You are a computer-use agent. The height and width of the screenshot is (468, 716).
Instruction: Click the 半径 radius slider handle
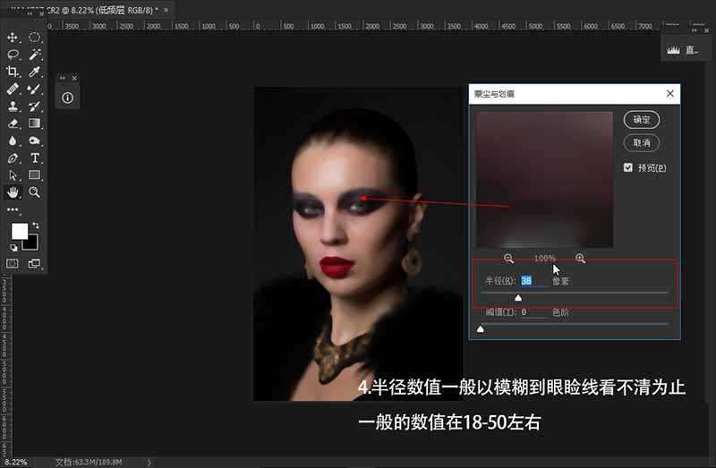coord(517,297)
